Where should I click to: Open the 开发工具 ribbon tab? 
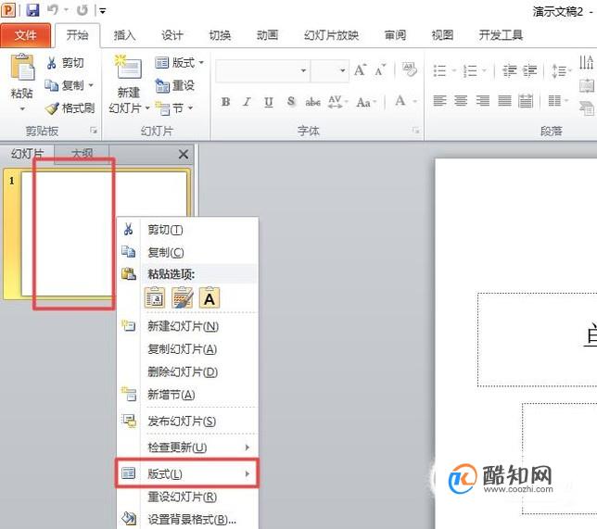(x=501, y=35)
